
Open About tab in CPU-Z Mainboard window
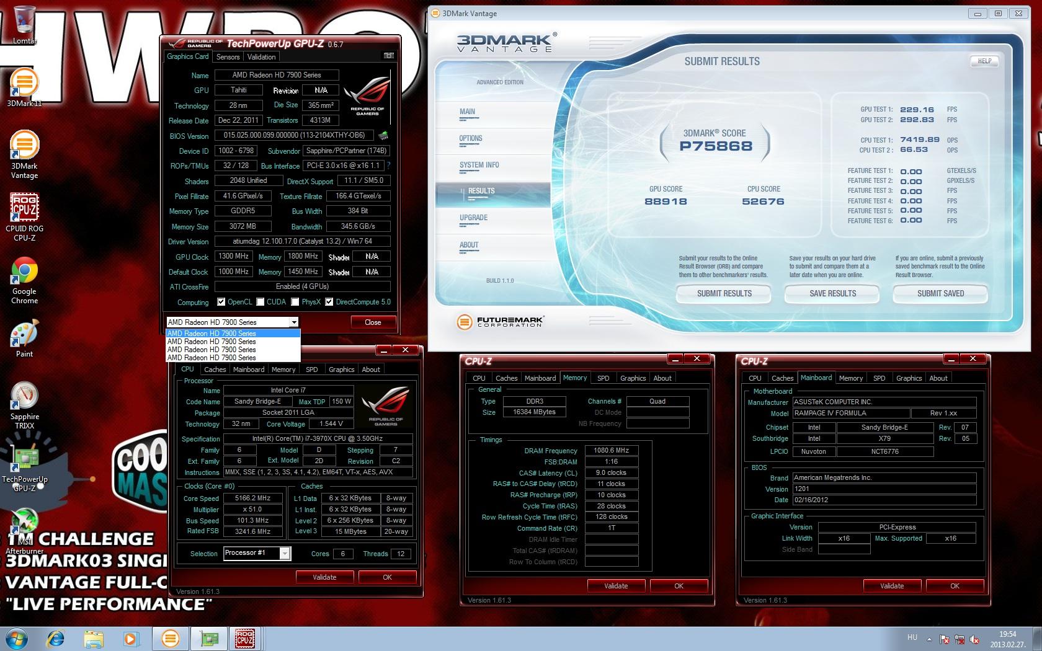tap(938, 378)
